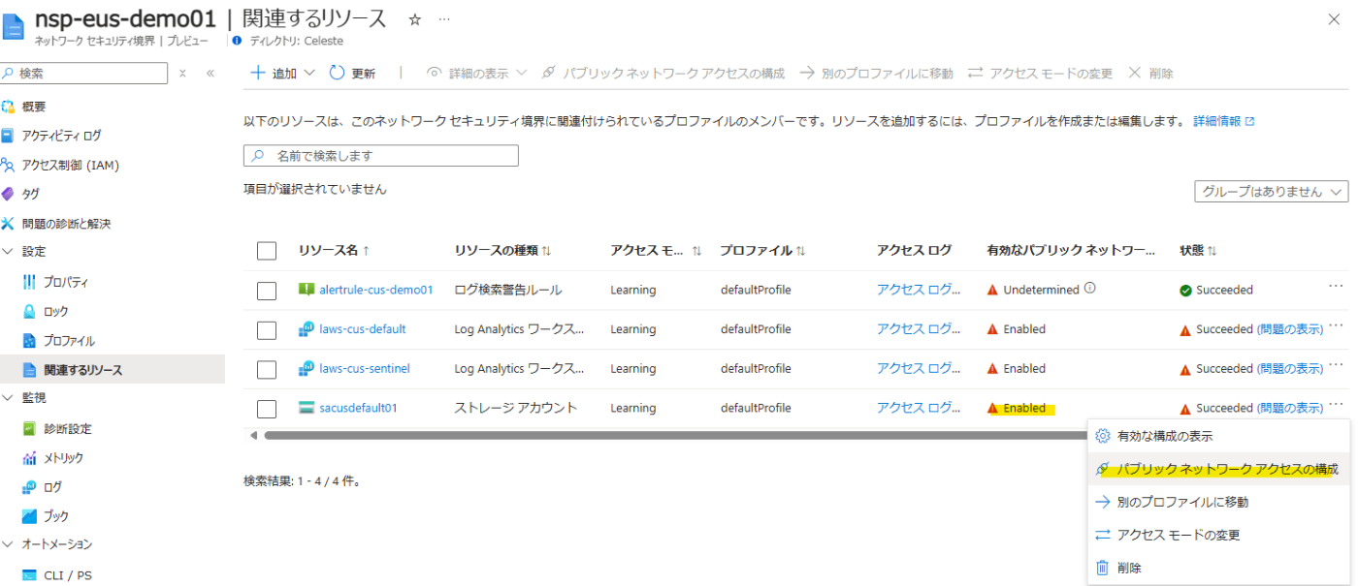The width and height of the screenshot is (1358, 586).
Task: Open the ellipsis menu for alertrule-cus-demo01 row
Action: 1337,287
